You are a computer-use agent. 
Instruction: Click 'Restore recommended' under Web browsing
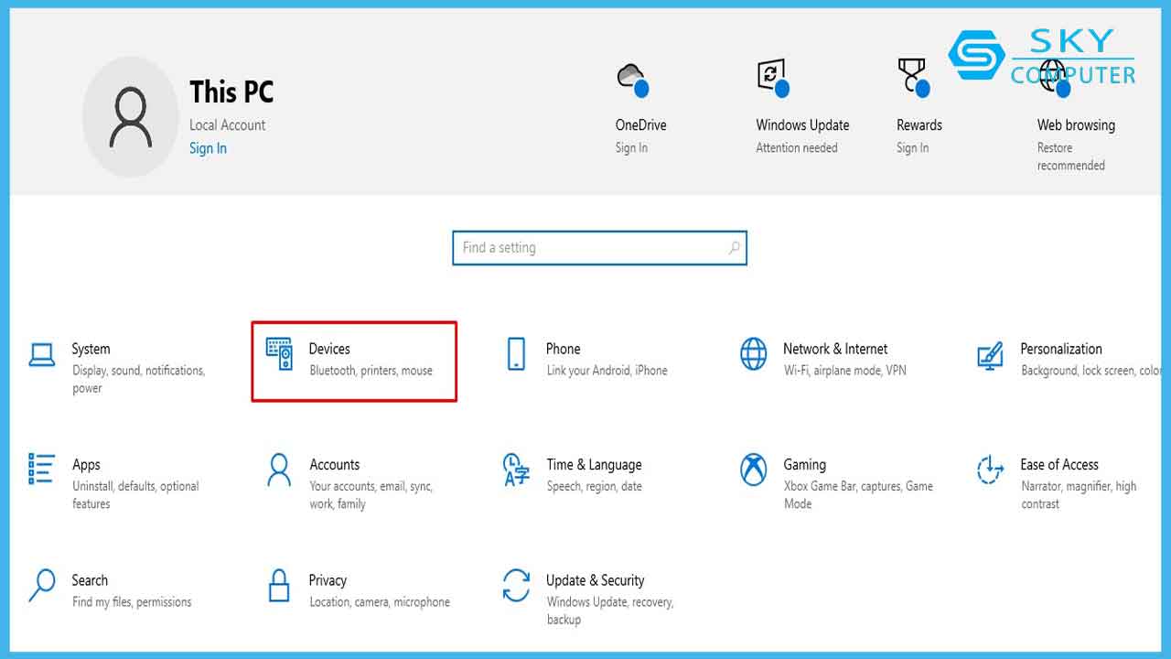1071,157
